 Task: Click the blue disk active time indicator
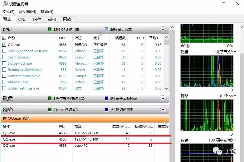[106, 99]
